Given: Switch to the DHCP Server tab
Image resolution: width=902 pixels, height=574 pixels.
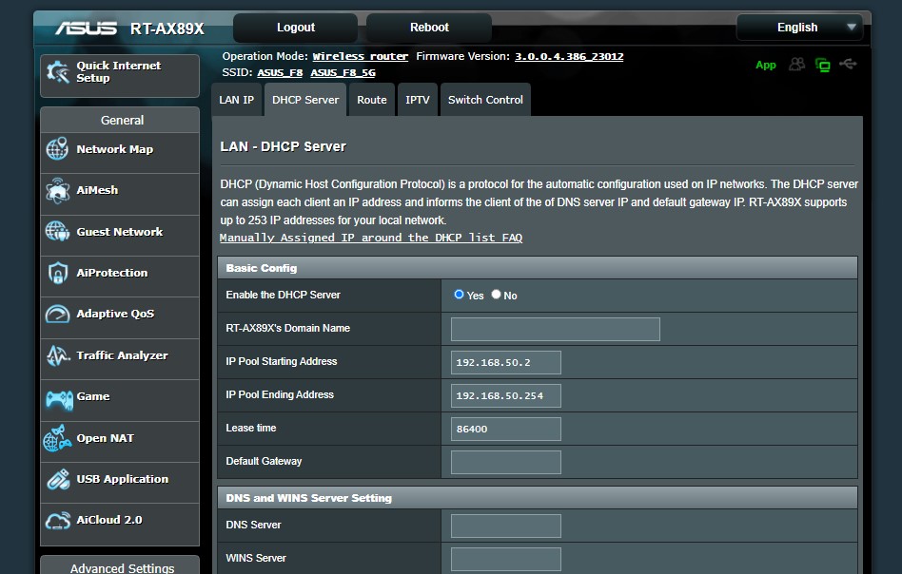Looking at the screenshot, I should [x=305, y=100].
